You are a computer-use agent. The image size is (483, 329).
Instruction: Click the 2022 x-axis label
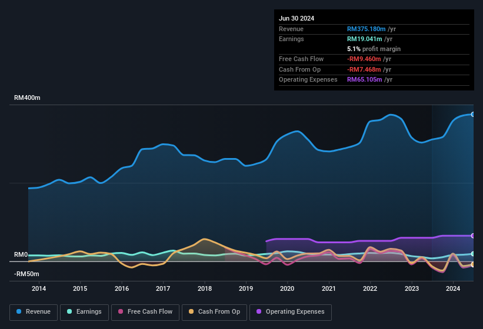click(370, 288)
